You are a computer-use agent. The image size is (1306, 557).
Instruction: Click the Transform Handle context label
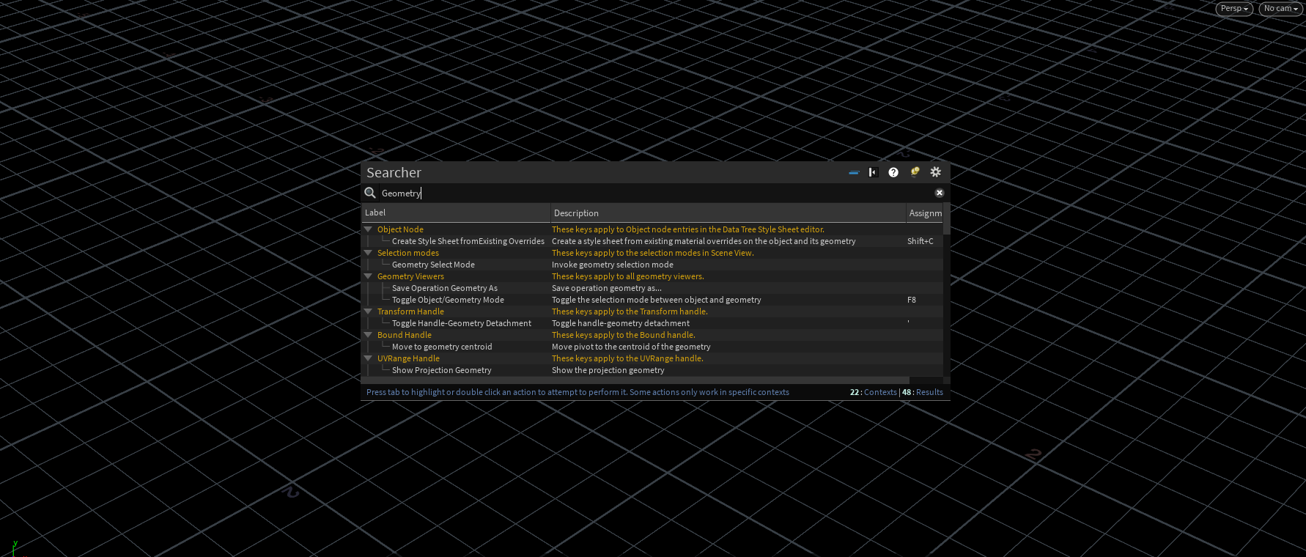point(410,311)
